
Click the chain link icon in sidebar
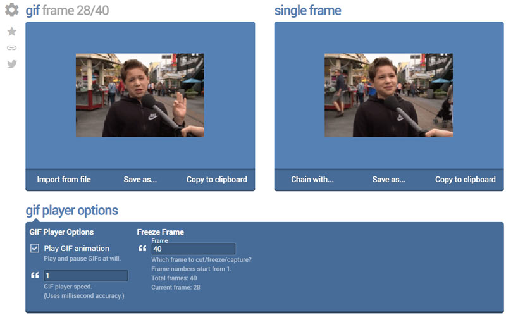tap(11, 47)
